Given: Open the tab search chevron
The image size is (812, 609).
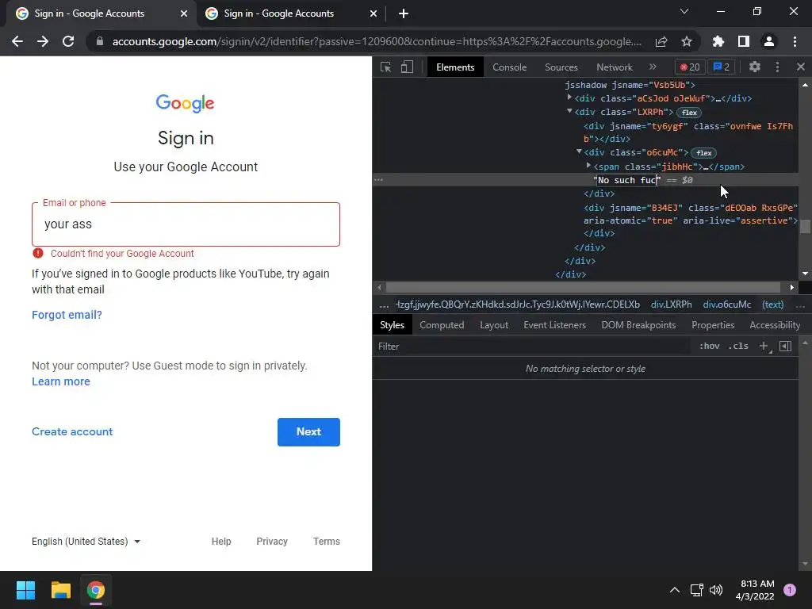Looking at the screenshot, I should pos(684,11).
